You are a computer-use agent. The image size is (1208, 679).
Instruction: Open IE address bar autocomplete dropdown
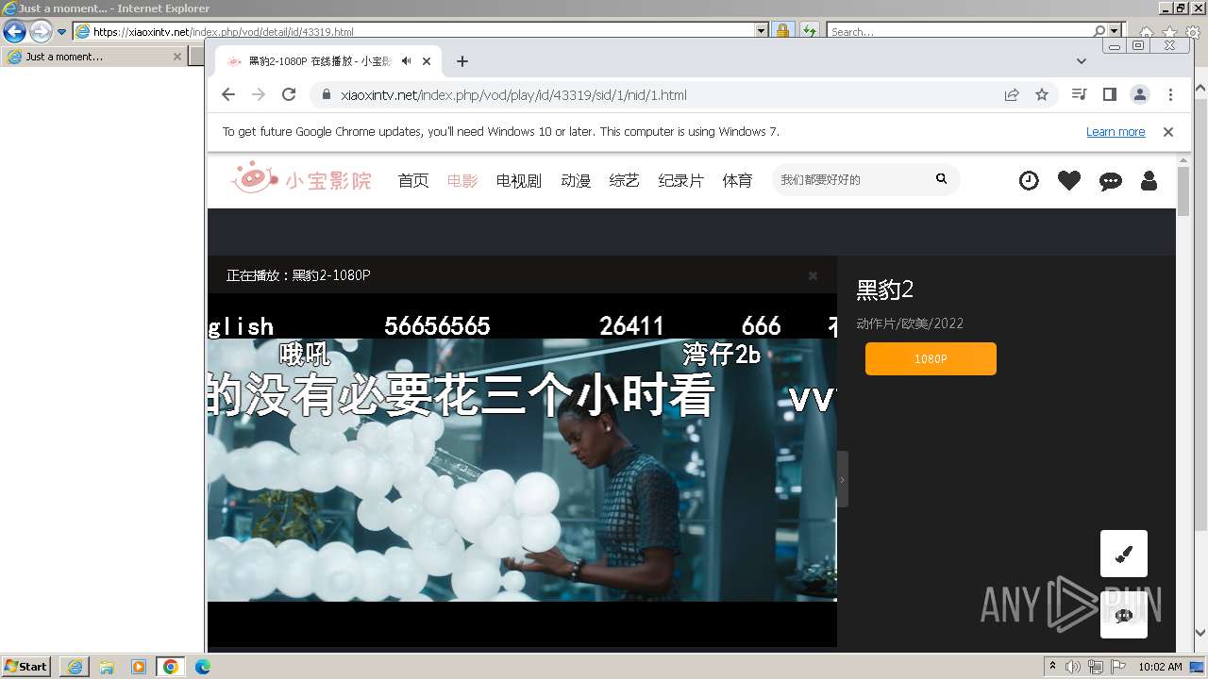[x=762, y=31]
